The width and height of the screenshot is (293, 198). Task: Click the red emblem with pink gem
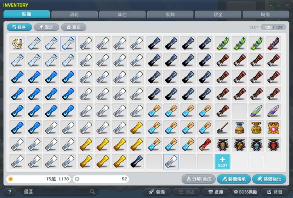coord(273,128)
